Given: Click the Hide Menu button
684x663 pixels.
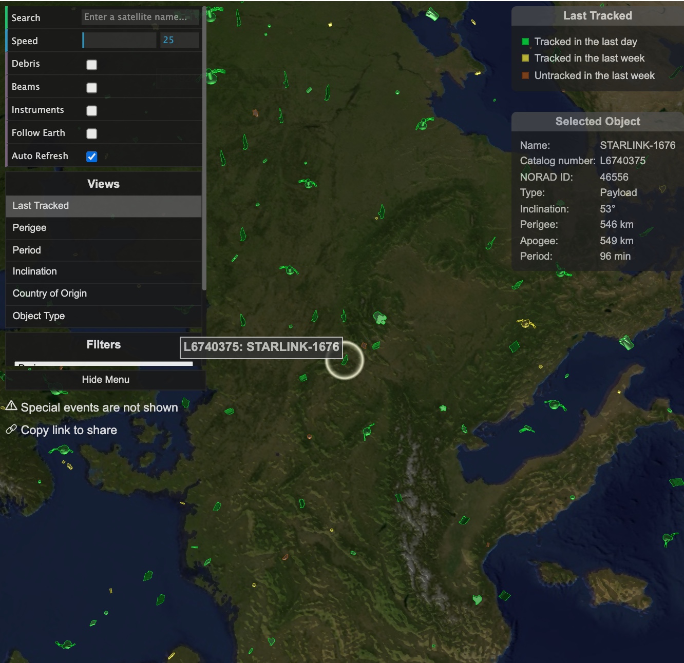Looking at the screenshot, I should click(x=106, y=380).
